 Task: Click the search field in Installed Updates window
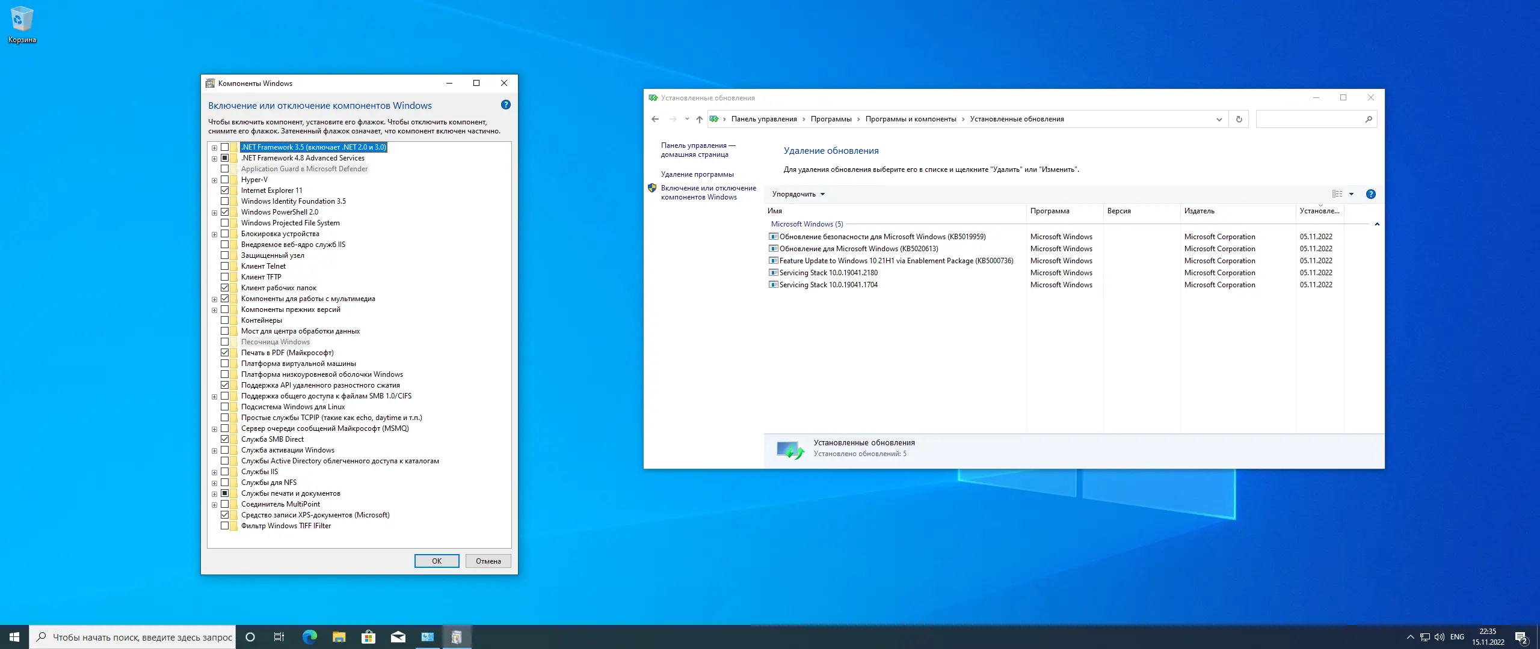click(x=1309, y=119)
